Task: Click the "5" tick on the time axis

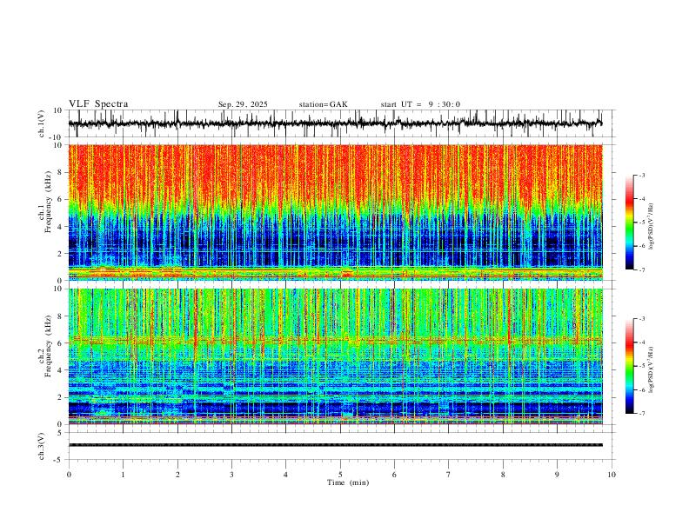Action: (x=340, y=475)
